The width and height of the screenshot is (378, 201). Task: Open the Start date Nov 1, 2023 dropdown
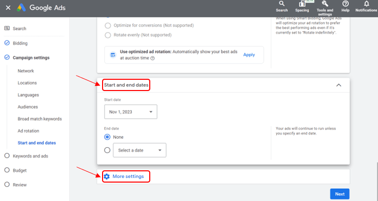[131, 112]
